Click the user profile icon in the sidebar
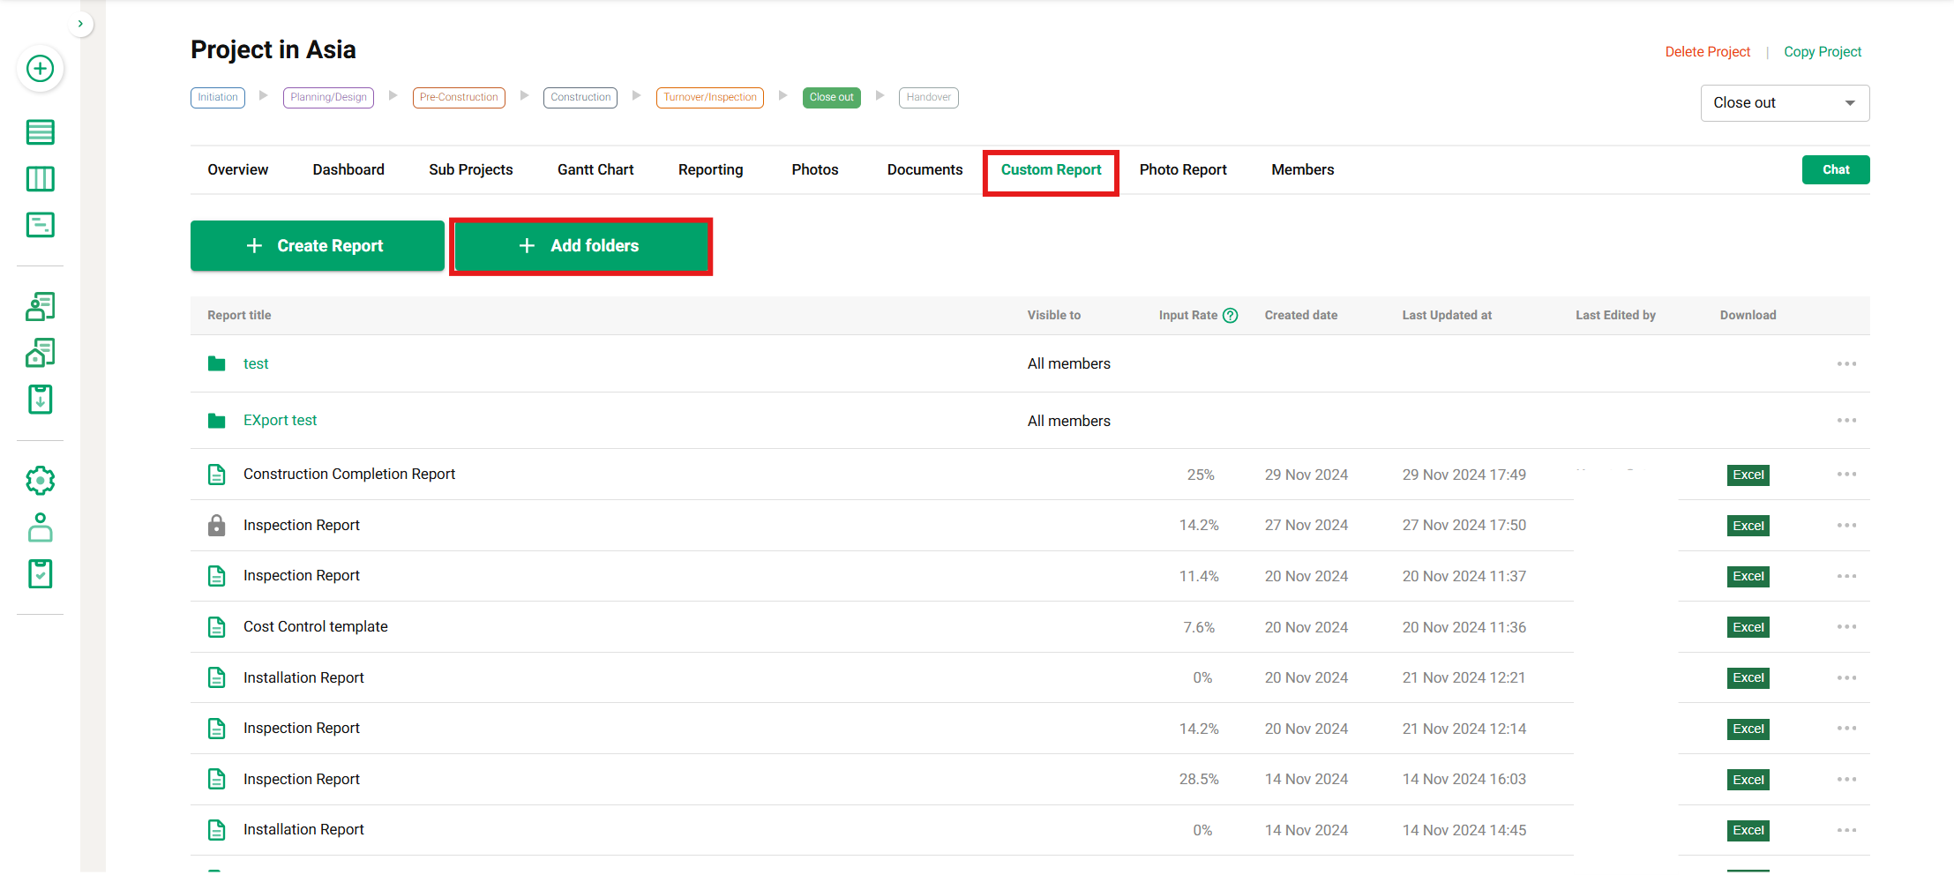1954x875 pixels. pyautogui.click(x=40, y=527)
